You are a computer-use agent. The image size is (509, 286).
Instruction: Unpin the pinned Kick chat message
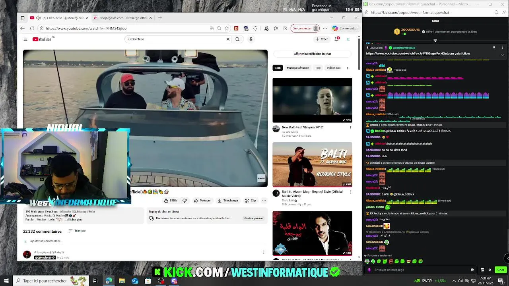[494, 48]
